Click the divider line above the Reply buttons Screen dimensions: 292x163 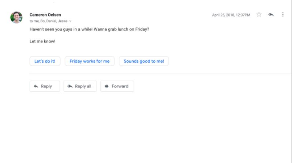(x=160, y=73)
